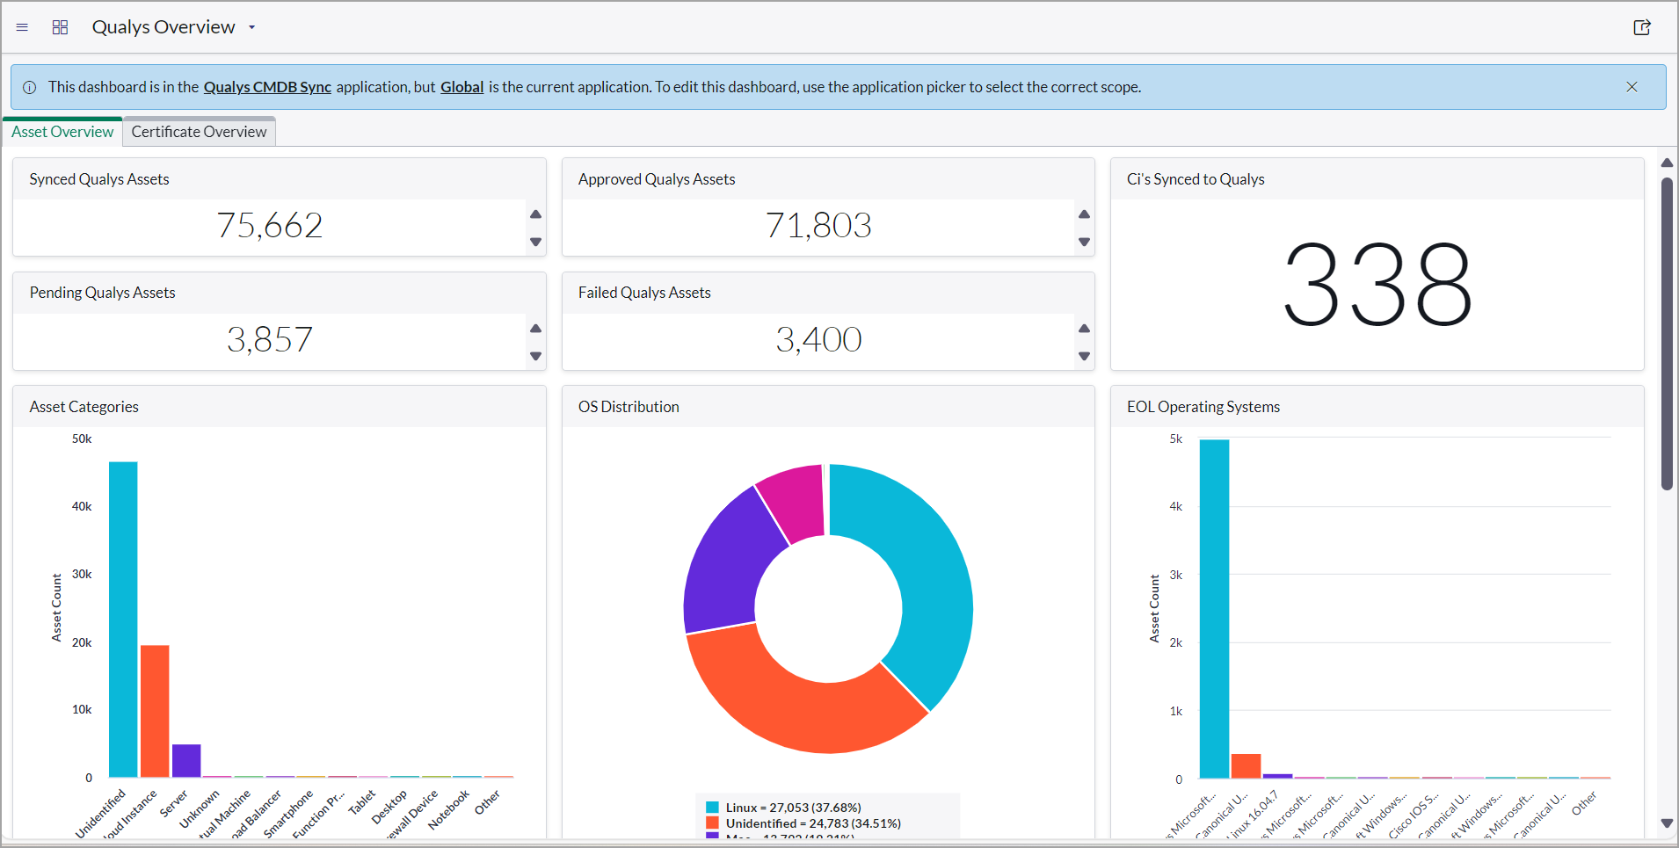
Task: Switch to the Certificate Overview tab
Action: (x=200, y=132)
